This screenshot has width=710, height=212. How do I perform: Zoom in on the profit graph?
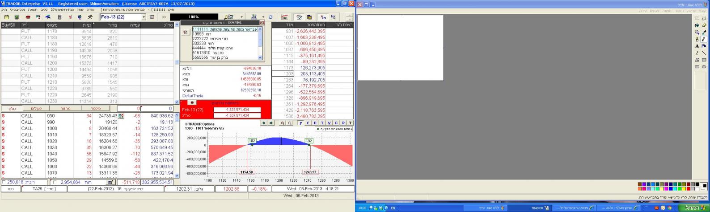click(x=283, y=123)
